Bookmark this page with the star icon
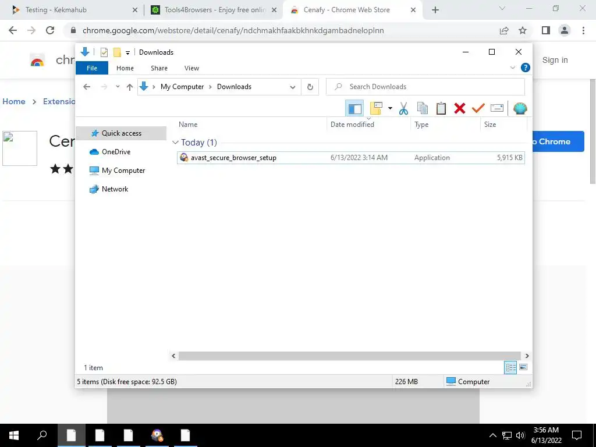The image size is (596, 447). tap(523, 30)
